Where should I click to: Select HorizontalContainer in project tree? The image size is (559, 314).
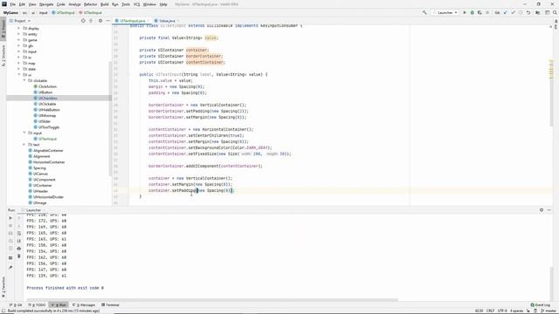tap(49, 162)
